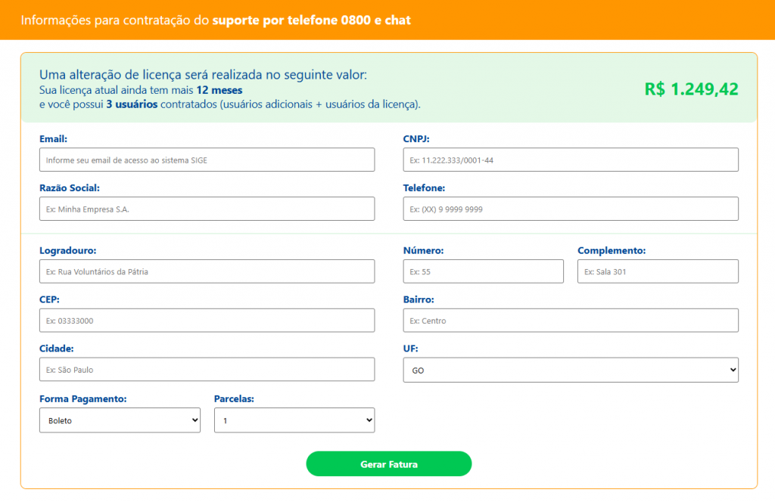Click the "3 usuários" bold text
Viewport: 775px width, 502px height.
[x=132, y=104]
